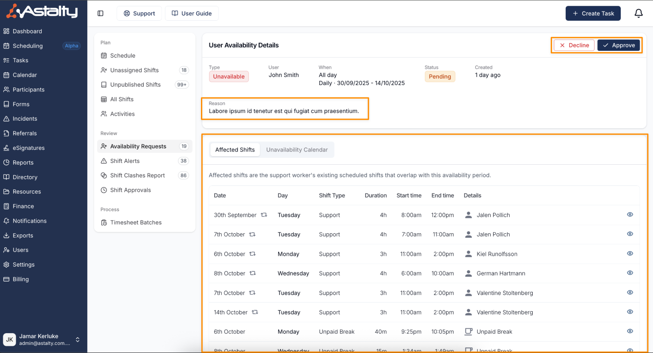The height and width of the screenshot is (353, 653).
Task: Open the Create Task button
Action: (593, 14)
